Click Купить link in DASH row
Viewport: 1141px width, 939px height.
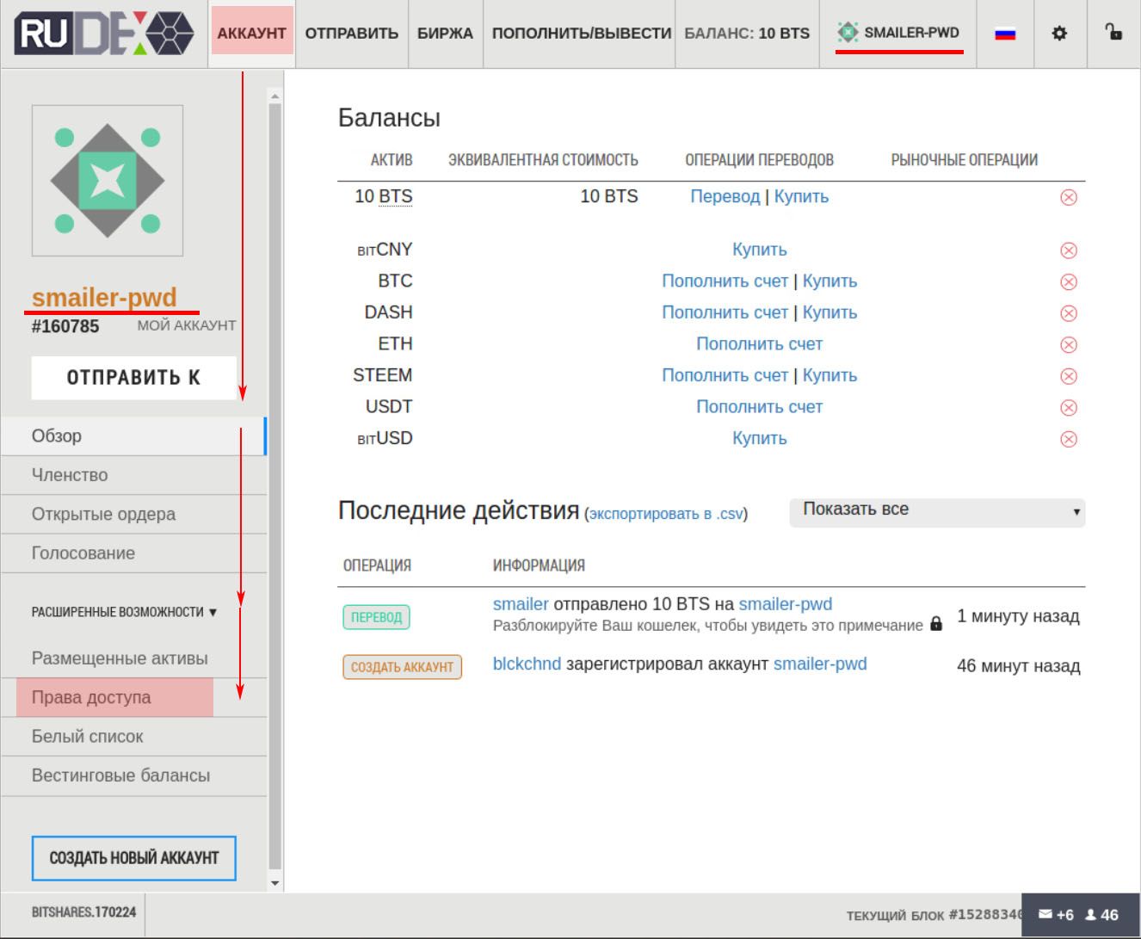tap(830, 312)
